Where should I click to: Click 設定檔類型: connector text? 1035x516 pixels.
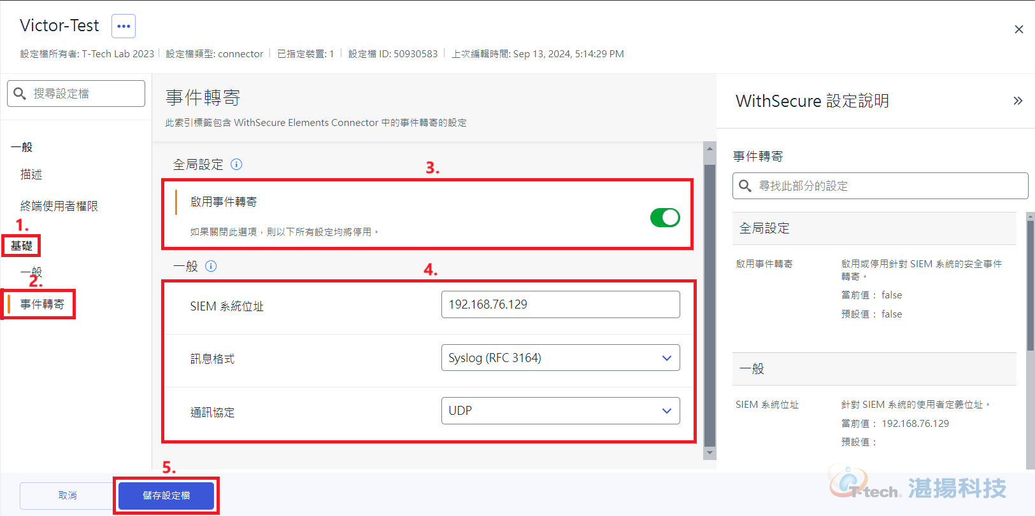coord(215,54)
